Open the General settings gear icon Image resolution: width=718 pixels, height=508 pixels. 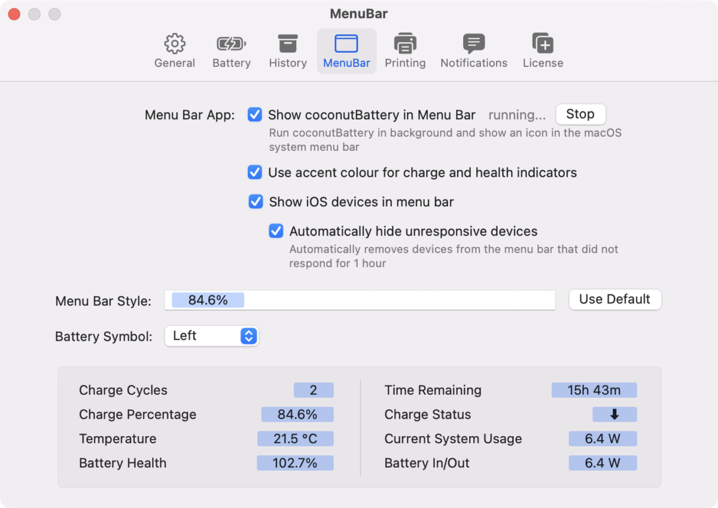click(175, 44)
